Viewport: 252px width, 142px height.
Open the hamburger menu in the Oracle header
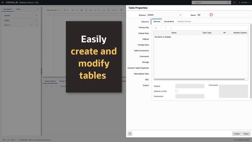3,2
